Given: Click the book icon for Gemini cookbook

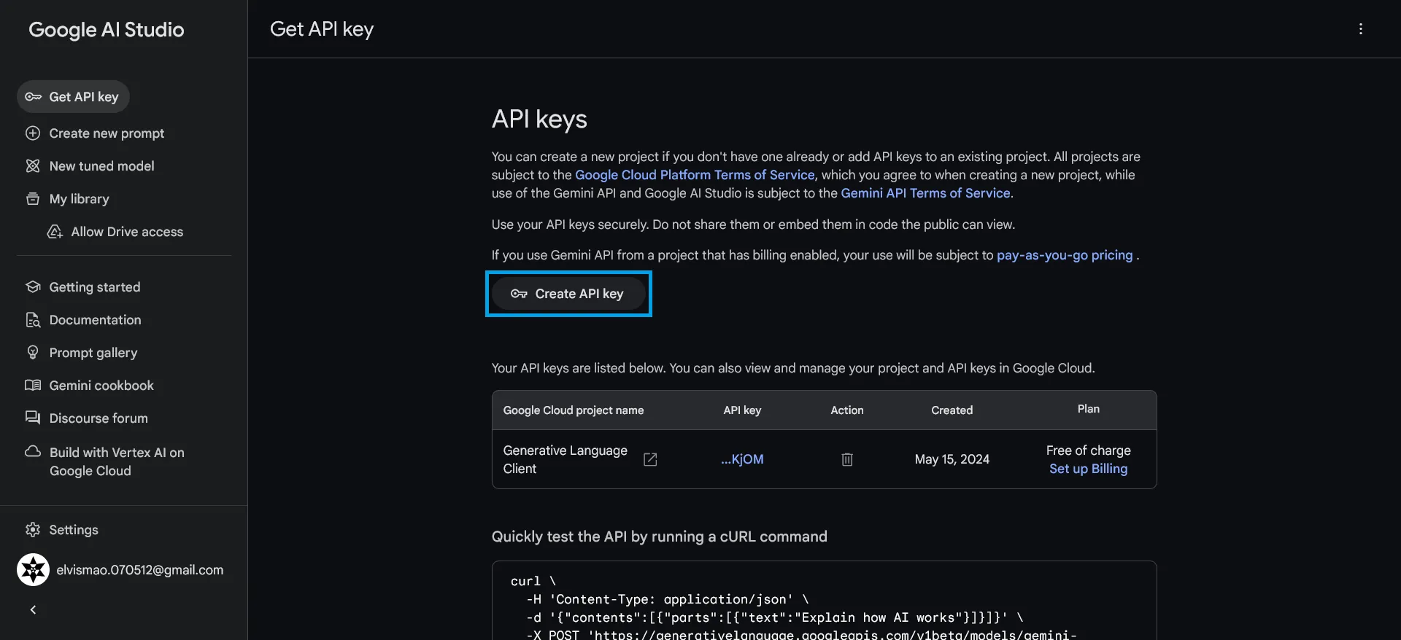Looking at the screenshot, I should (33, 385).
